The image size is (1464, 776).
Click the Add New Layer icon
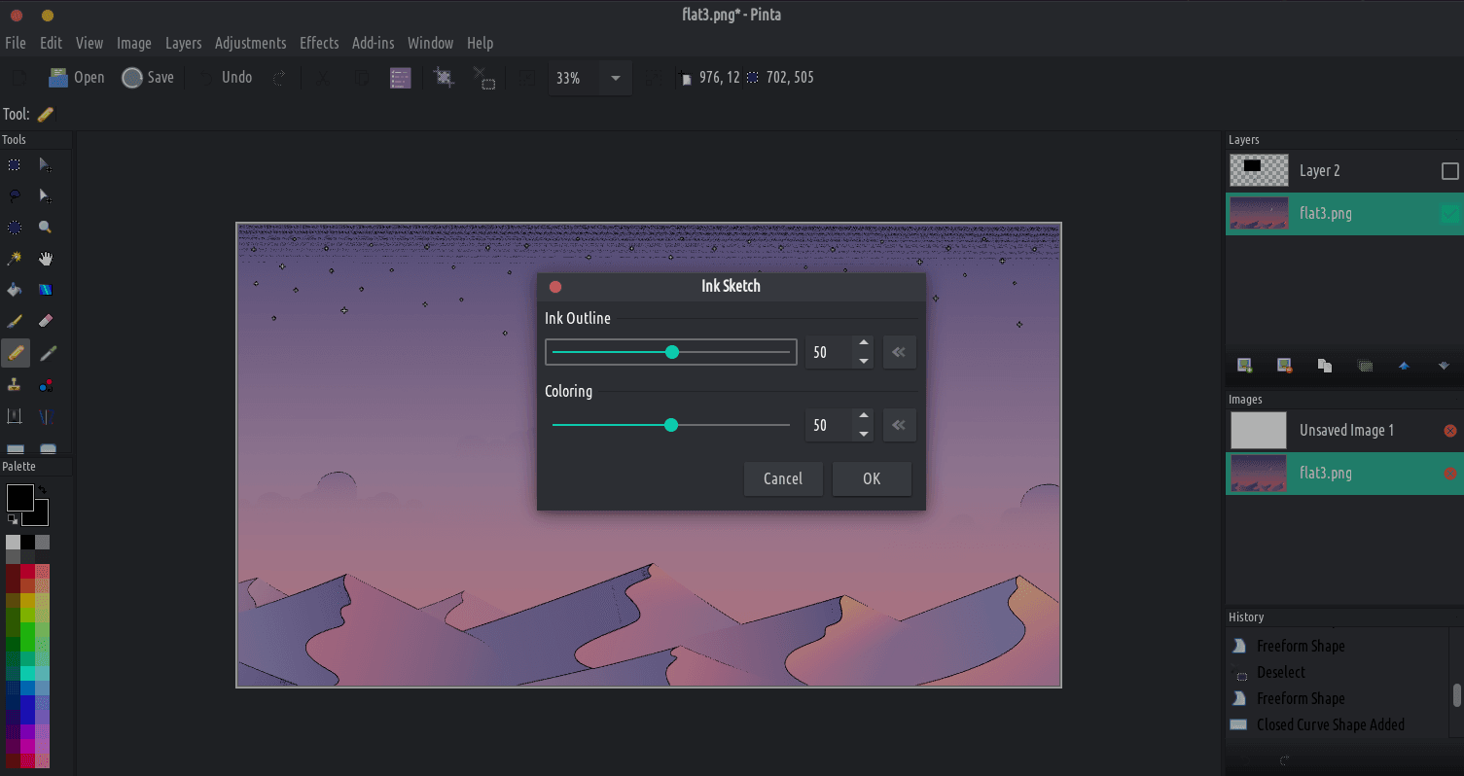[1244, 366]
